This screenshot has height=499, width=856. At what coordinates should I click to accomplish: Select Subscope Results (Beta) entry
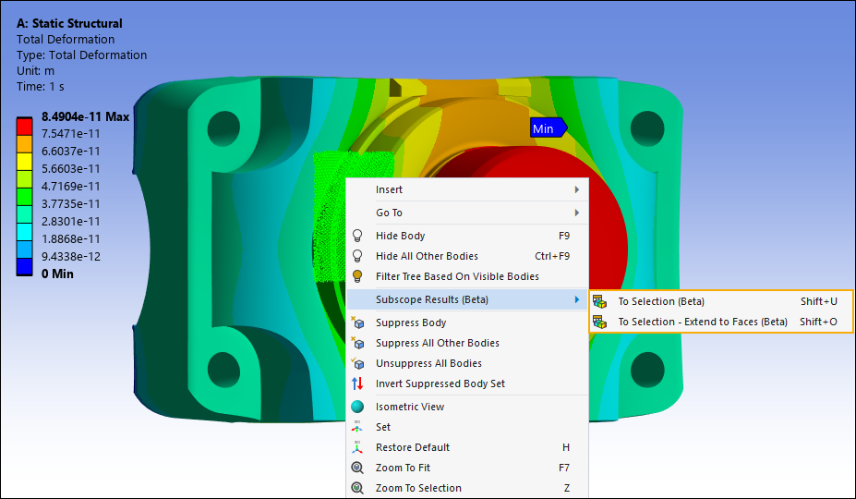pyautogui.click(x=467, y=299)
